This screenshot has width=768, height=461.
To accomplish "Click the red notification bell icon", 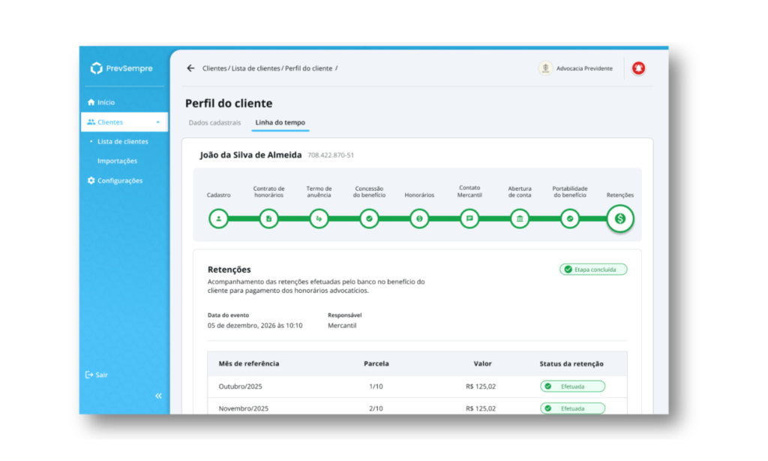I will pos(638,68).
